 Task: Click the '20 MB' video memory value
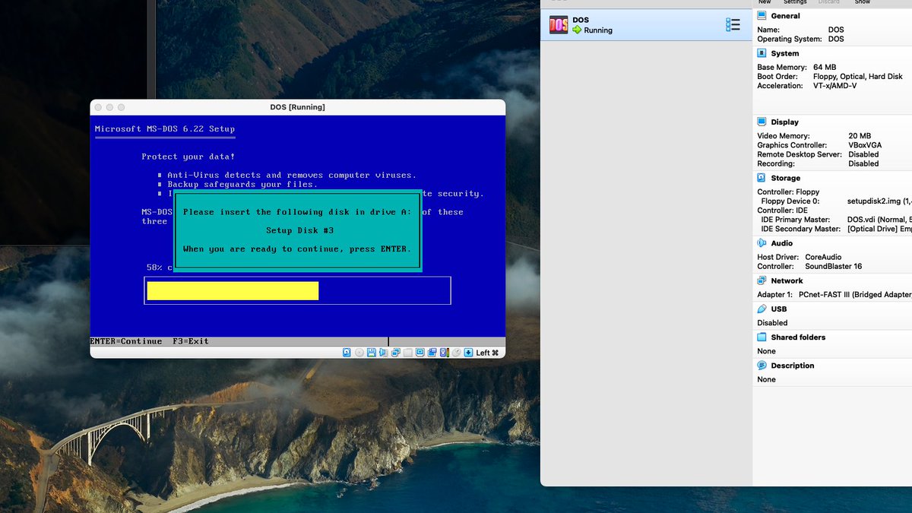tap(860, 136)
